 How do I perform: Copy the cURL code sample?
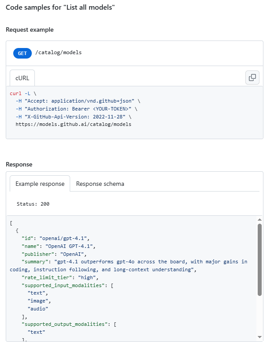pos(252,78)
